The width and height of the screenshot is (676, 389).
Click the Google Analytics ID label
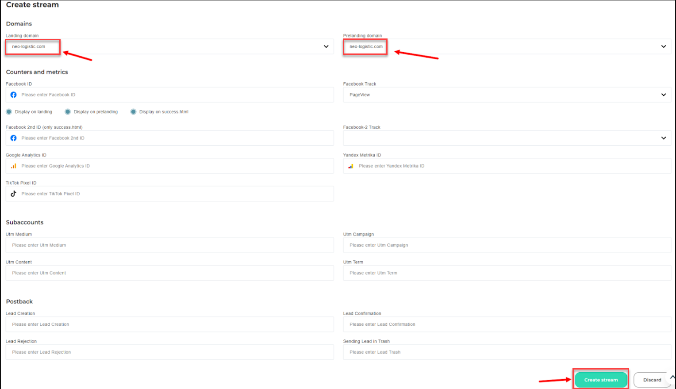tap(26, 155)
